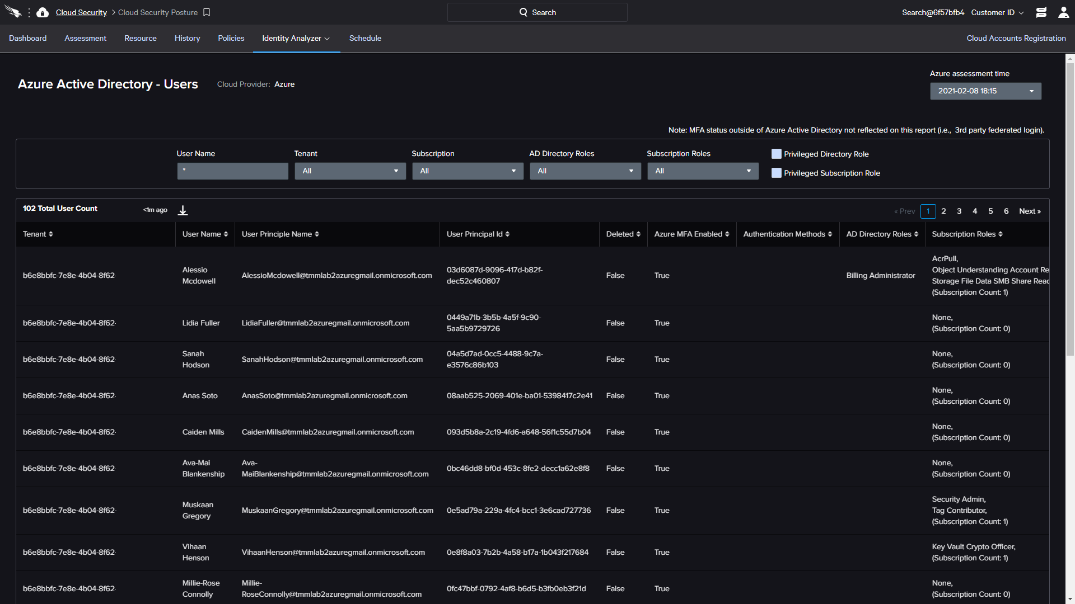Sort by Tenant column
This screenshot has height=604, width=1075.
pos(38,234)
